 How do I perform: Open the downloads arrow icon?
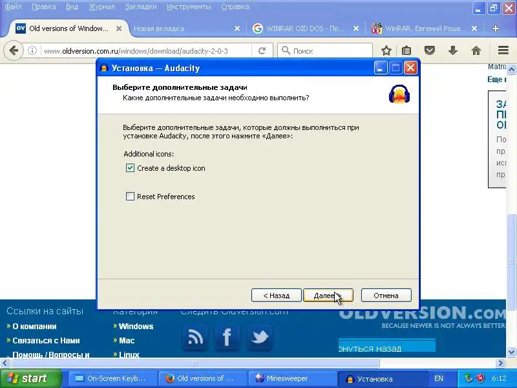[x=453, y=51]
